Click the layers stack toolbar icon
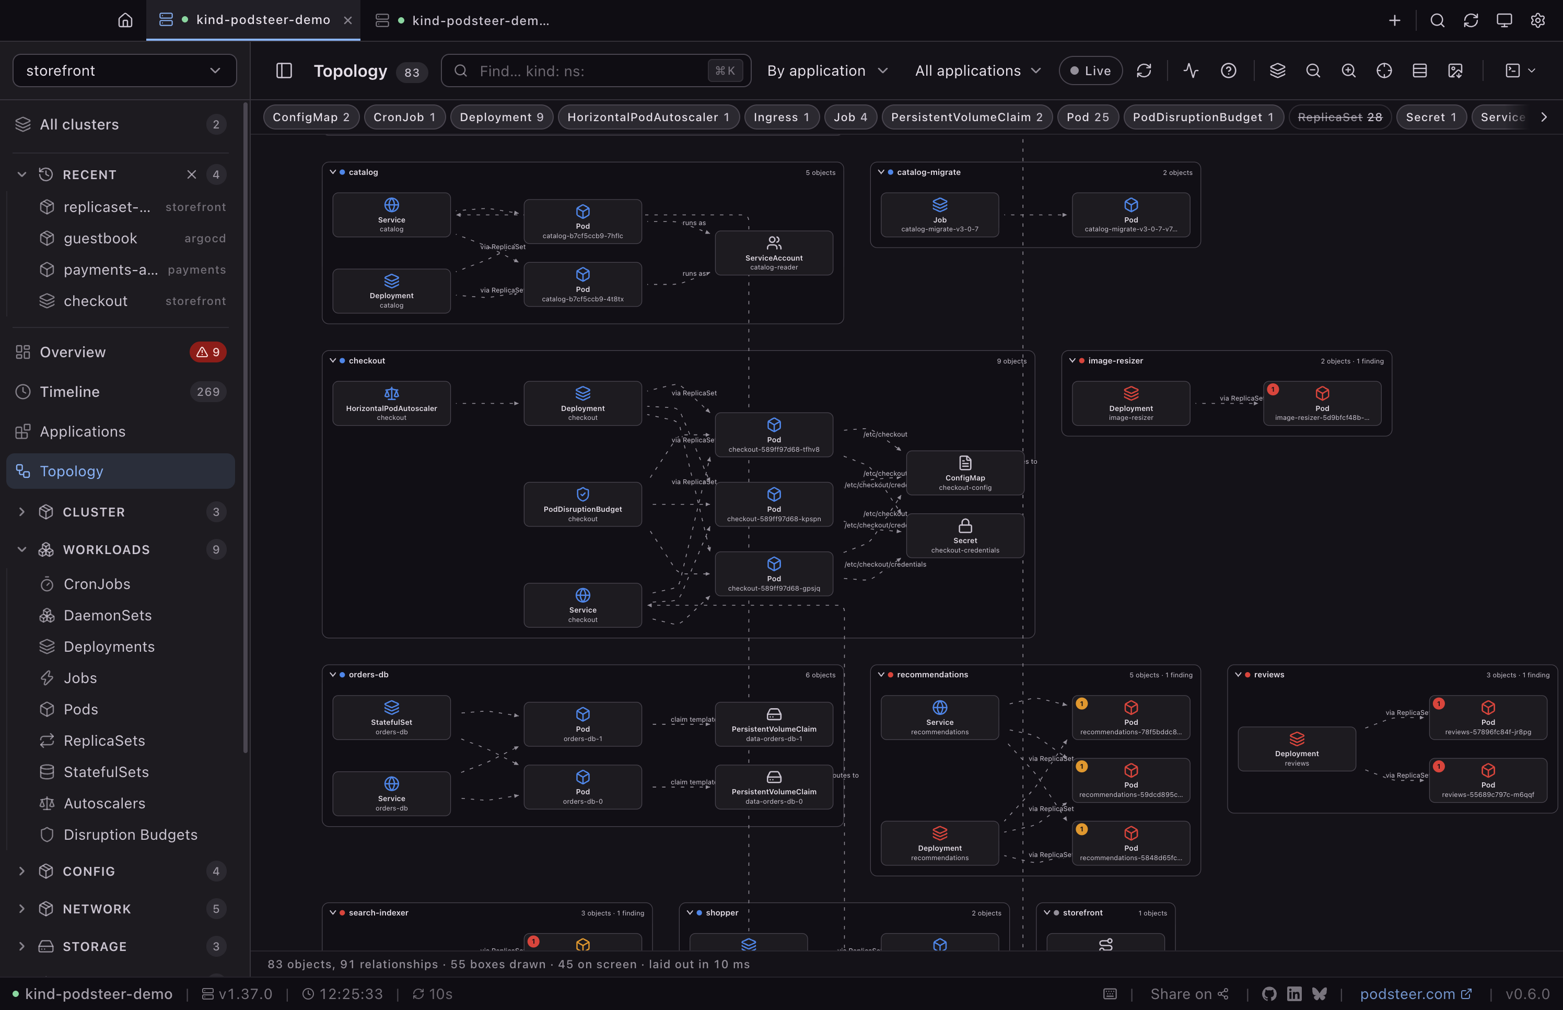Screen dimensions: 1563x1010 click(x=1278, y=70)
